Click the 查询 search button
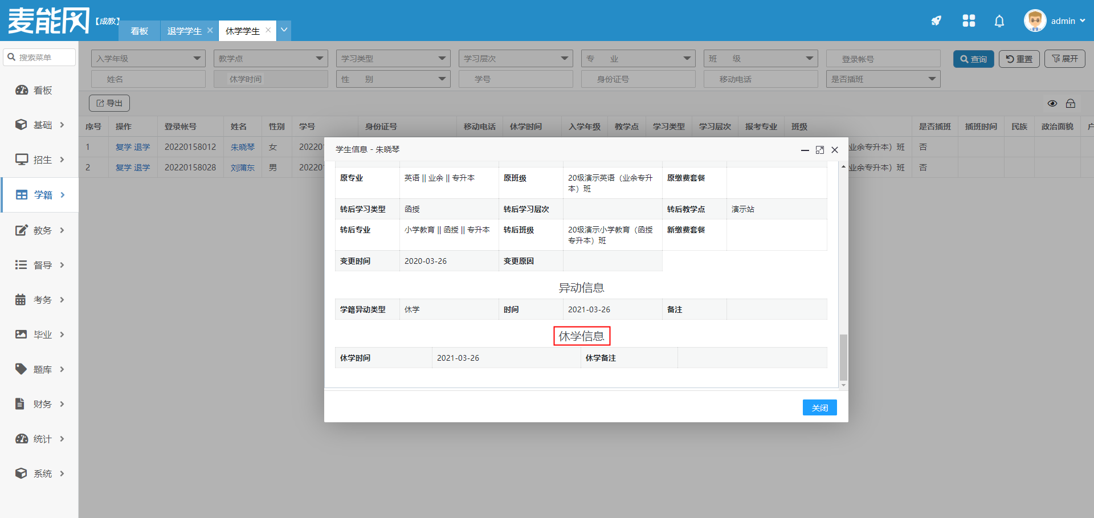The height and width of the screenshot is (518, 1094). click(x=973, y=59)
